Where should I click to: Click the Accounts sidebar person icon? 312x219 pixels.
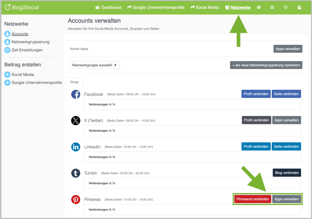[x=7, y=34]
